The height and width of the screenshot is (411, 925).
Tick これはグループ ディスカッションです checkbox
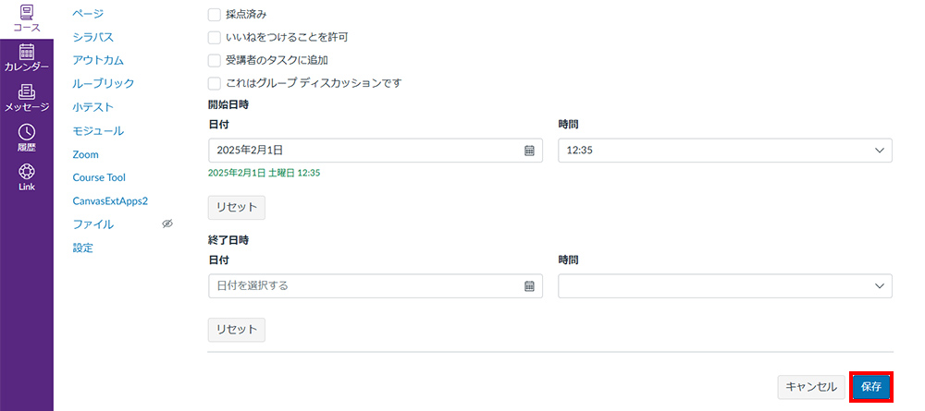215,83
